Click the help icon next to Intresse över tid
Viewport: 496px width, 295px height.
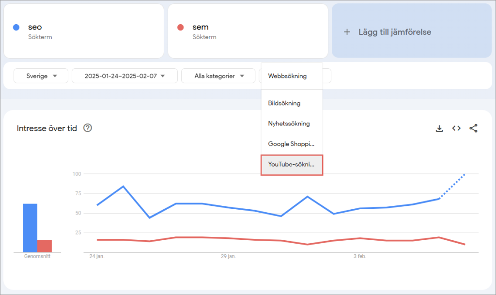coord(88,128)
